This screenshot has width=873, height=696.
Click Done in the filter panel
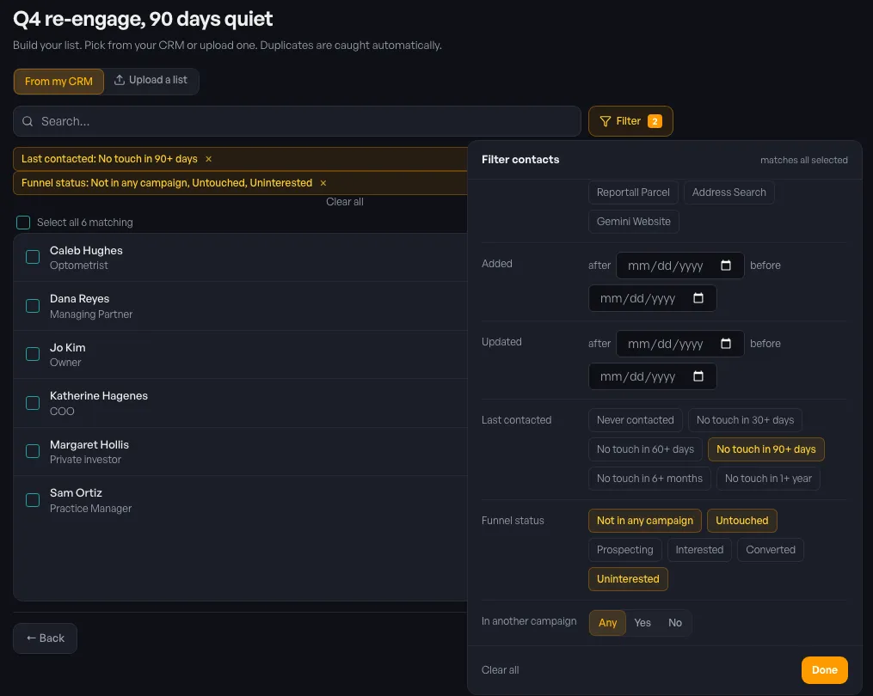click(824, 670)
